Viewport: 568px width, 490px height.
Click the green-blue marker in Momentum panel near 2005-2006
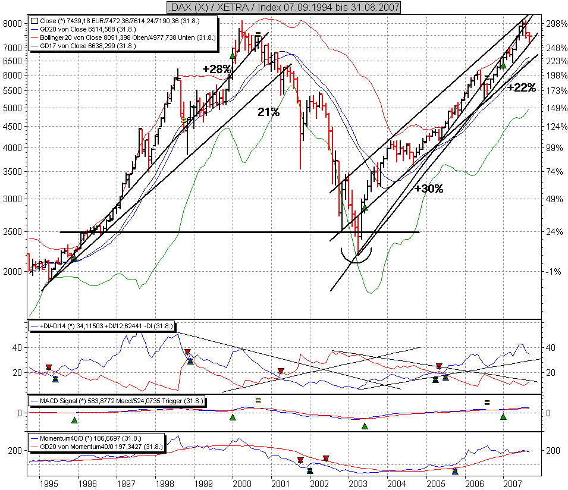tap(456, 471)
